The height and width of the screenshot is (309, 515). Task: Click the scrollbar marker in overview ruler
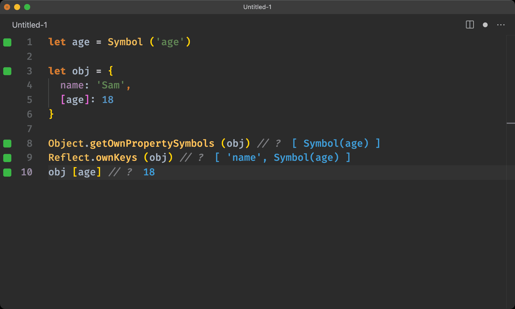(511, 123)
